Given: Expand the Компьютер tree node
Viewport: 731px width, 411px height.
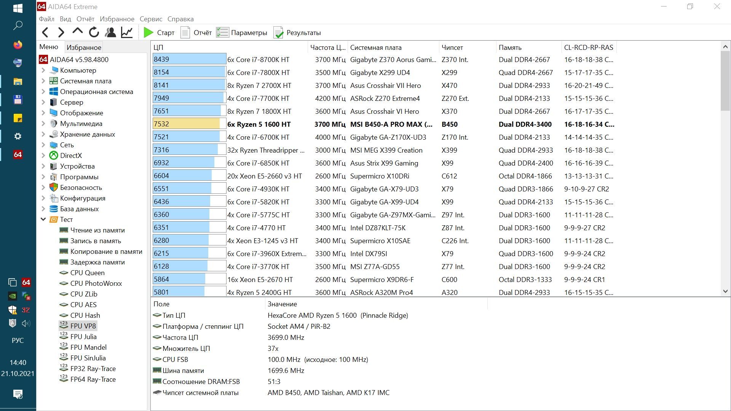Looking at the screenshot, I should point(43,70).
